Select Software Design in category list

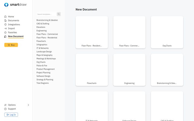click(43, 76)
